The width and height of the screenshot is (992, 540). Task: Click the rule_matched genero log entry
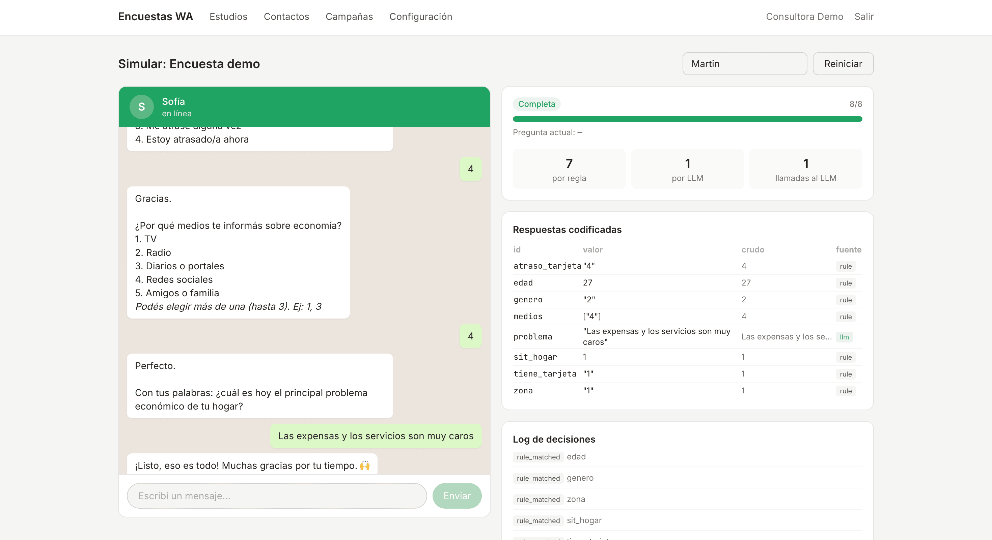[687, 478]
